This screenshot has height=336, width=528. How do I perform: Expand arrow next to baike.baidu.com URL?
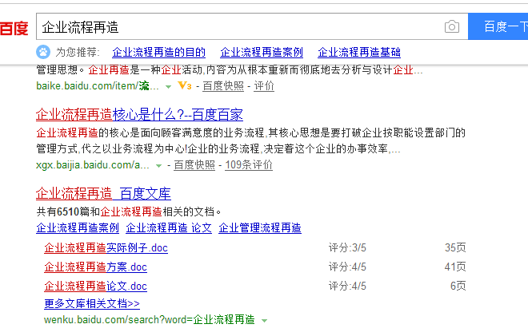click(x=168, y=87)
